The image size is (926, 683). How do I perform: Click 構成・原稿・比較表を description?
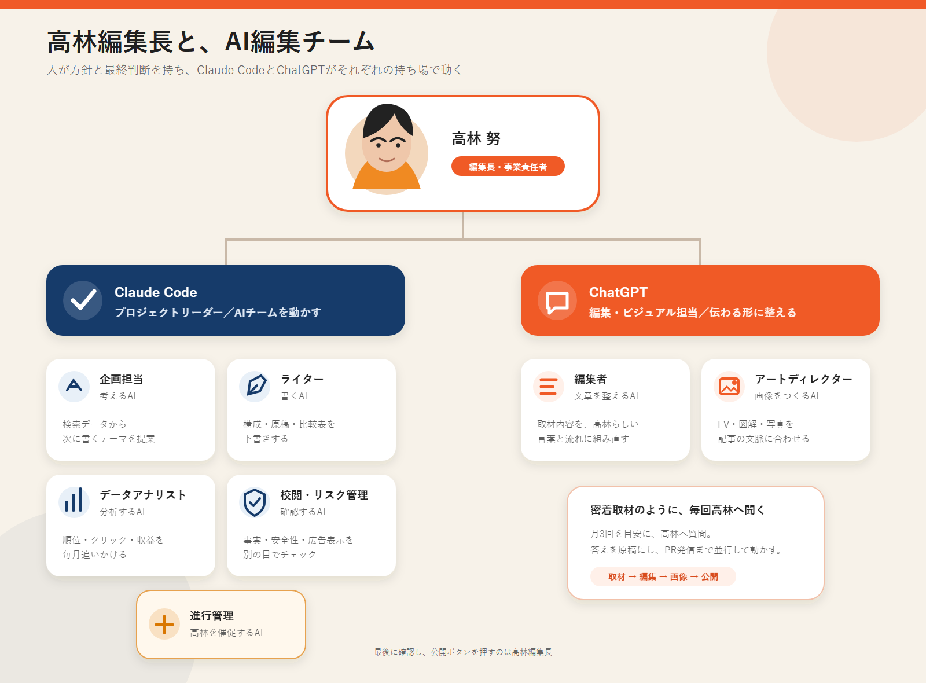pos(289,424)
